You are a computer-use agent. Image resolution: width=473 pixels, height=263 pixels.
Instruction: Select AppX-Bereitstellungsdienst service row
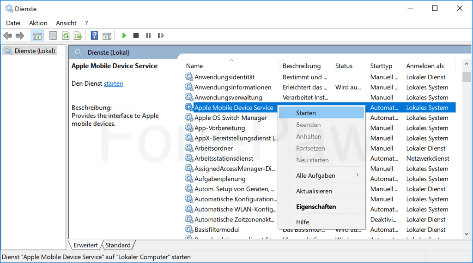tap(236, 138)
